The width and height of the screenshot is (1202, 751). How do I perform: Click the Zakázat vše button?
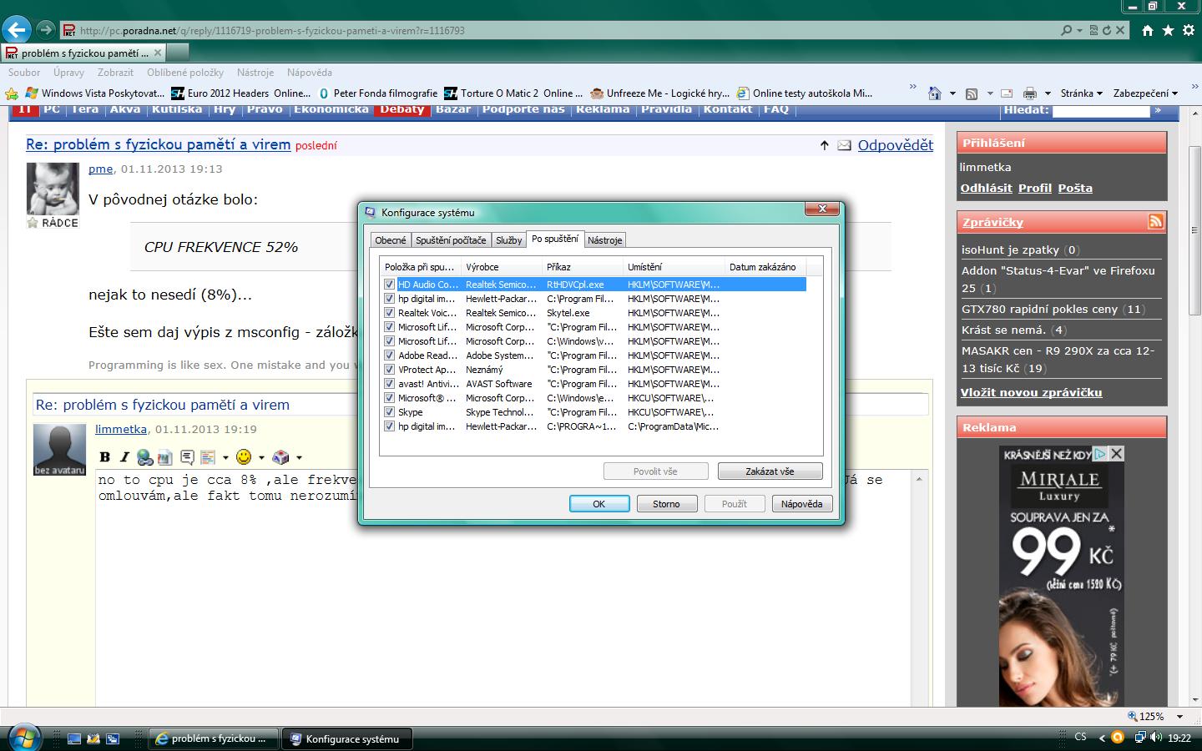[770, 471]
